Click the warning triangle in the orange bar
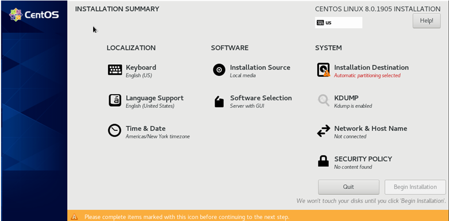 point(74,217)
